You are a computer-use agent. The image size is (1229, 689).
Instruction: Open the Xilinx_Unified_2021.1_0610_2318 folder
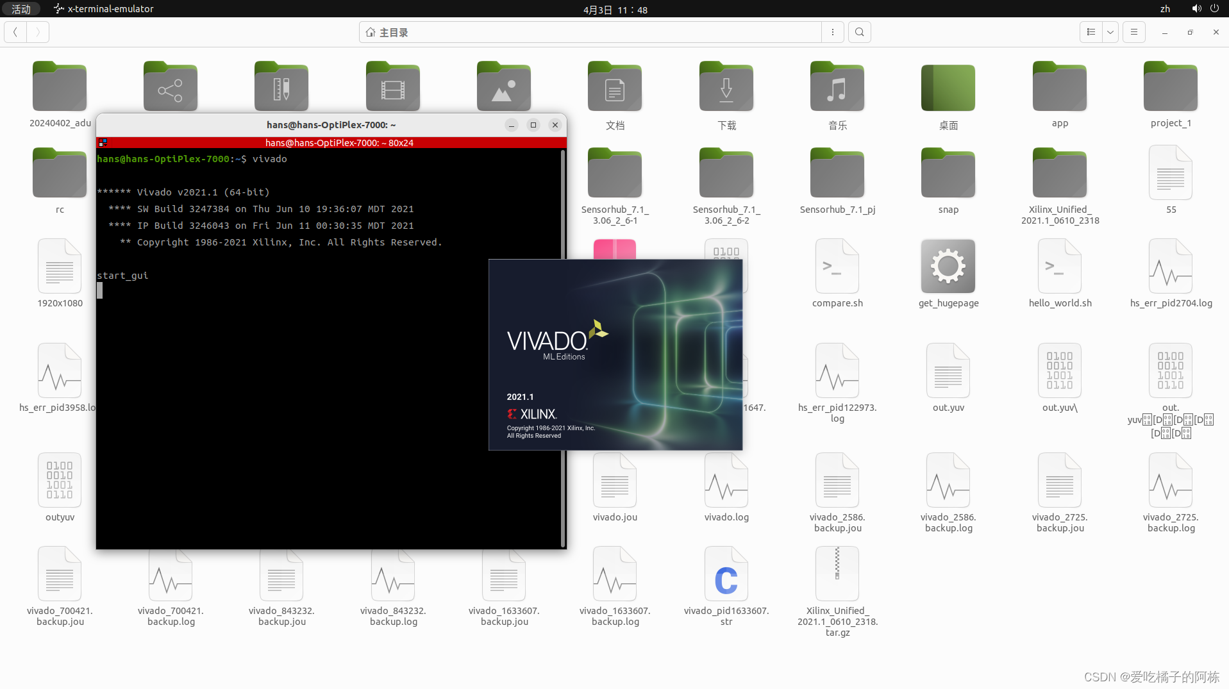(x=1059, y=174)
